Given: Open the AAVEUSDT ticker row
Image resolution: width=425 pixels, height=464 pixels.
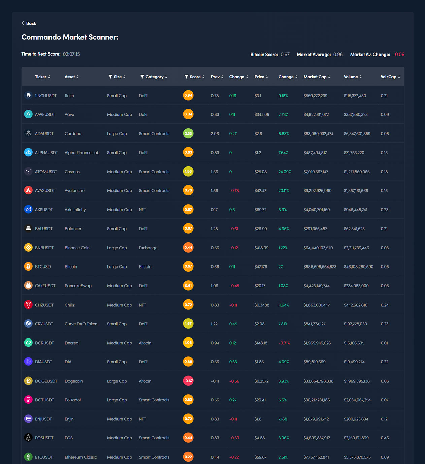Looking at the screenshot, I should [45, 114].
